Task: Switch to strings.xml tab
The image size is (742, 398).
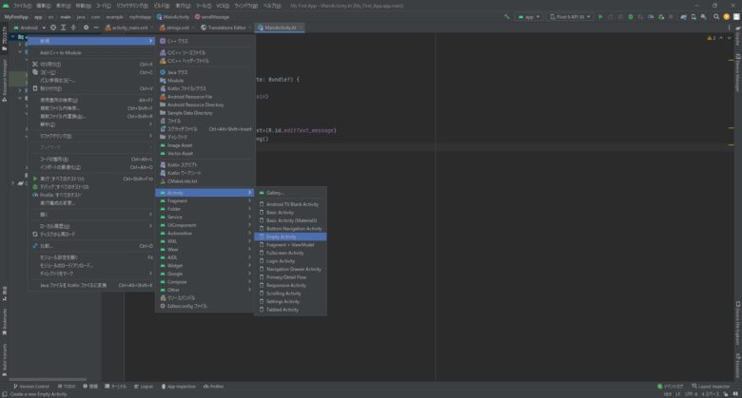Action: point(175,28)
